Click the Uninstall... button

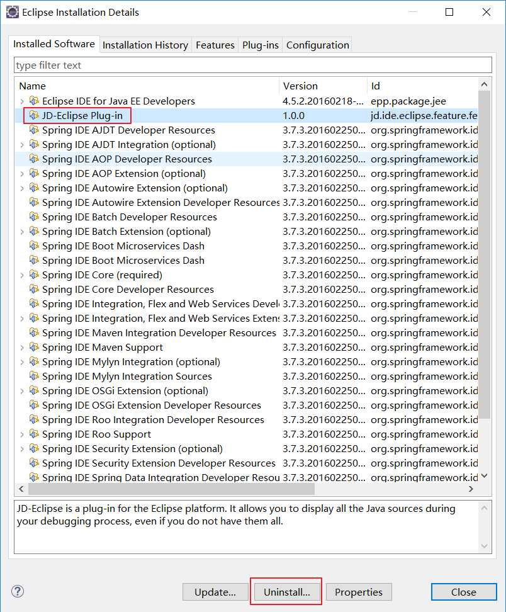tap(287, 592)
